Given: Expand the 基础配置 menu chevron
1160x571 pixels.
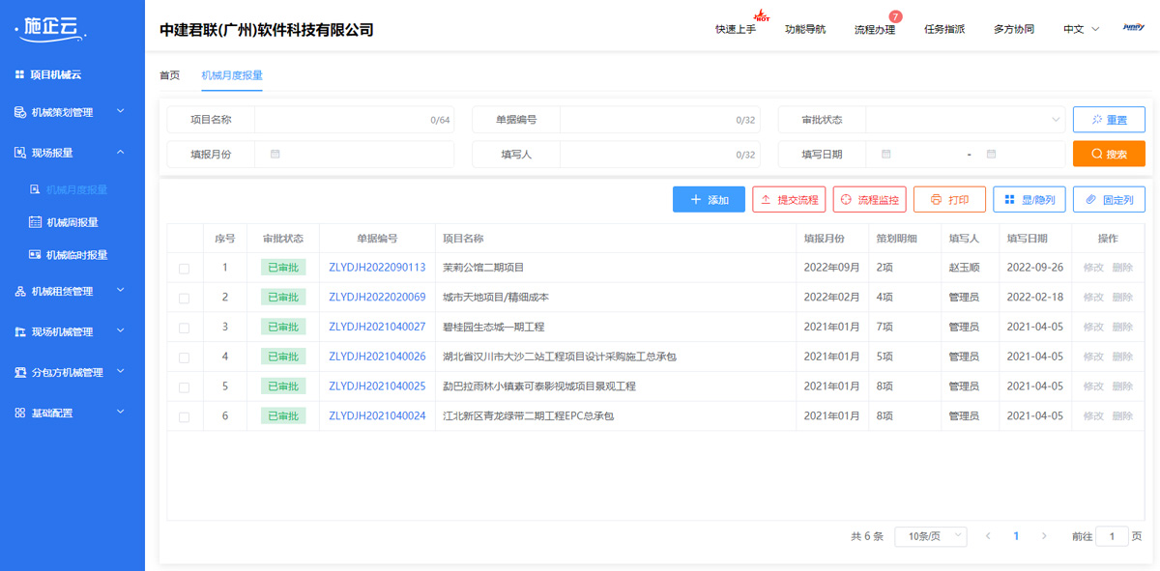Looking at the screenshot, I should [x=121, y=412].
